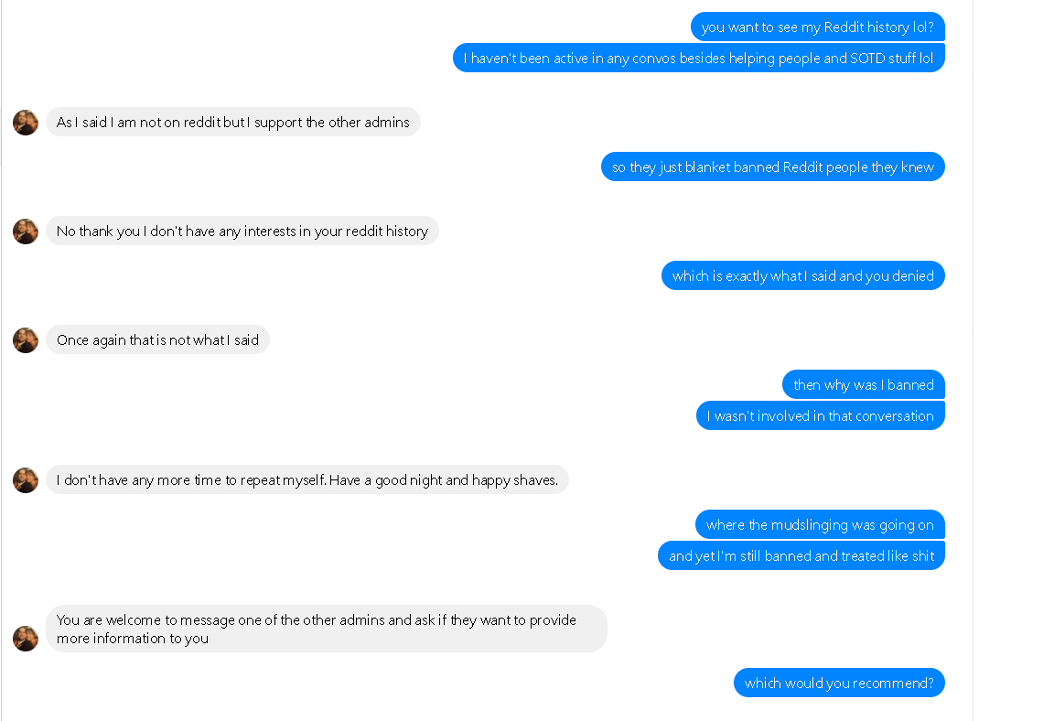Select the 'and yet I'm still banned' message bubble
The image size is (1054, 721).
pos(801,555)
